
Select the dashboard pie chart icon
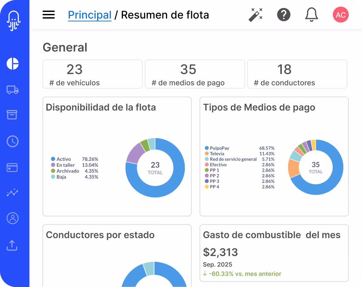click(x=12, y=64)
